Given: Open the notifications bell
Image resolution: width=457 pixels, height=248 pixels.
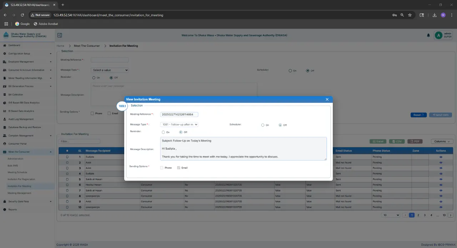Looking at the screenshot, I should (x=428, y=35).
